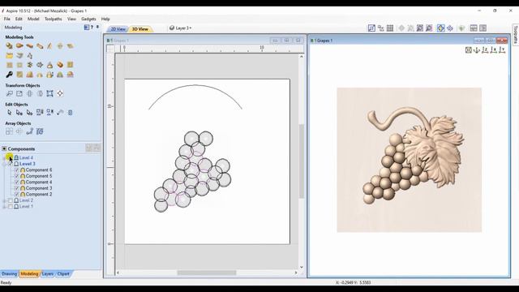Click the snapping options toolbar icon

tap(380, 28)
